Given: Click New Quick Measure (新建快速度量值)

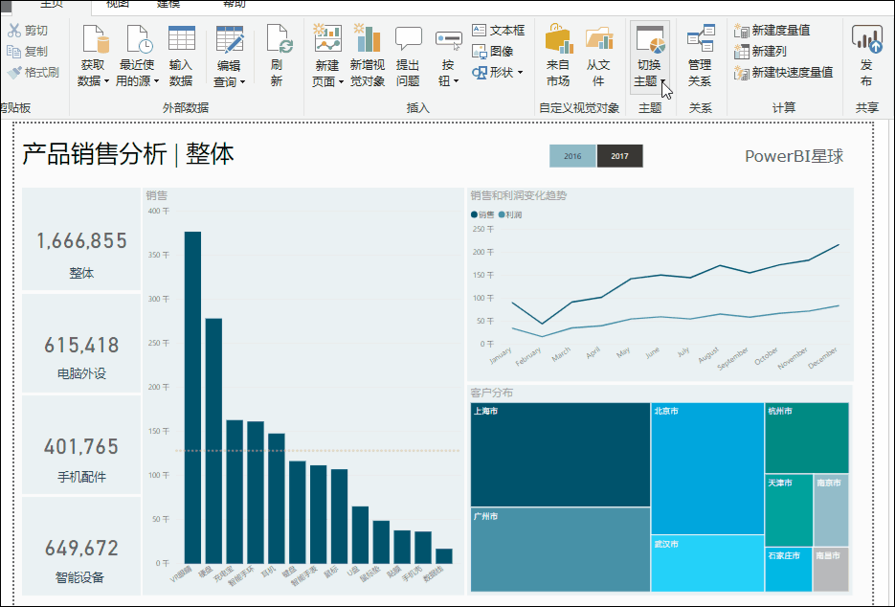Looking at the screenshot, I should (x=783, y=73).
